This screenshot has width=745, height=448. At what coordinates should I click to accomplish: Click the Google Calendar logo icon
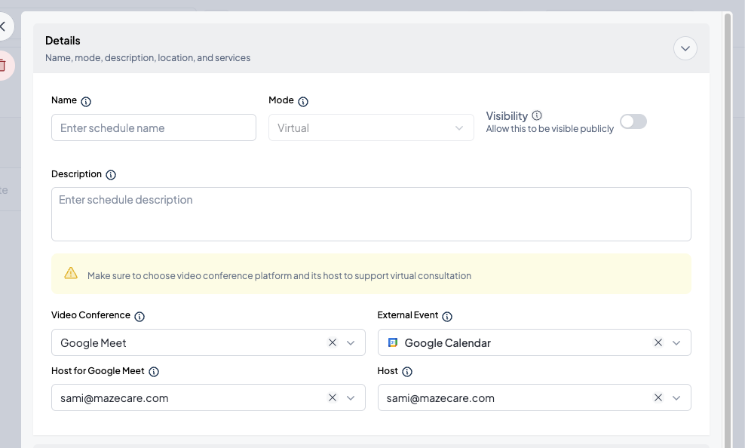[x=393, y=342]
